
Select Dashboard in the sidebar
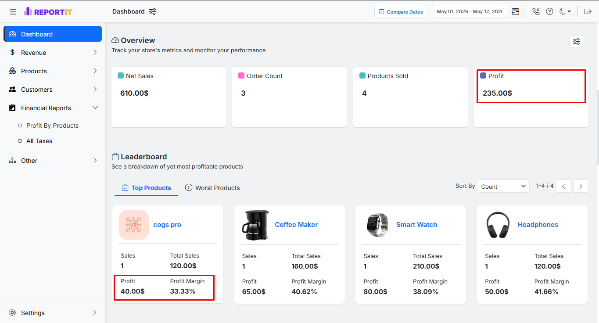[x=53, y=34]
